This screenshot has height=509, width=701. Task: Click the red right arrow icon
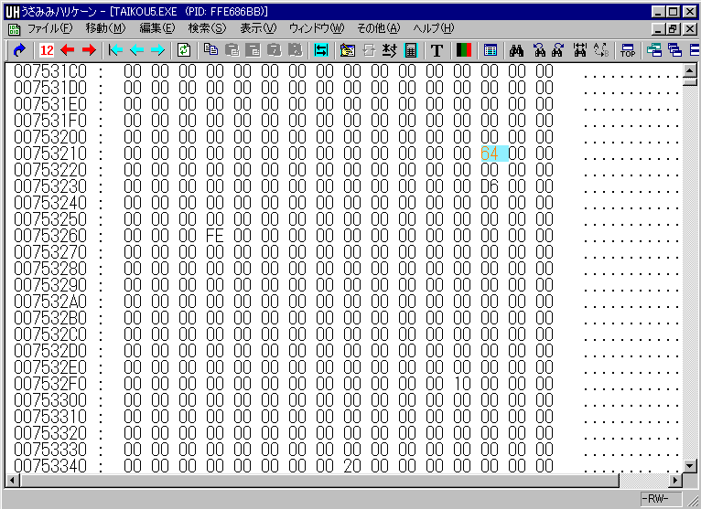click(x=88, y=50)
